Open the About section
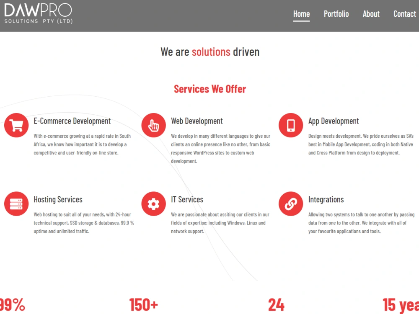The image size is (419, 314). [x=371, y=13]
